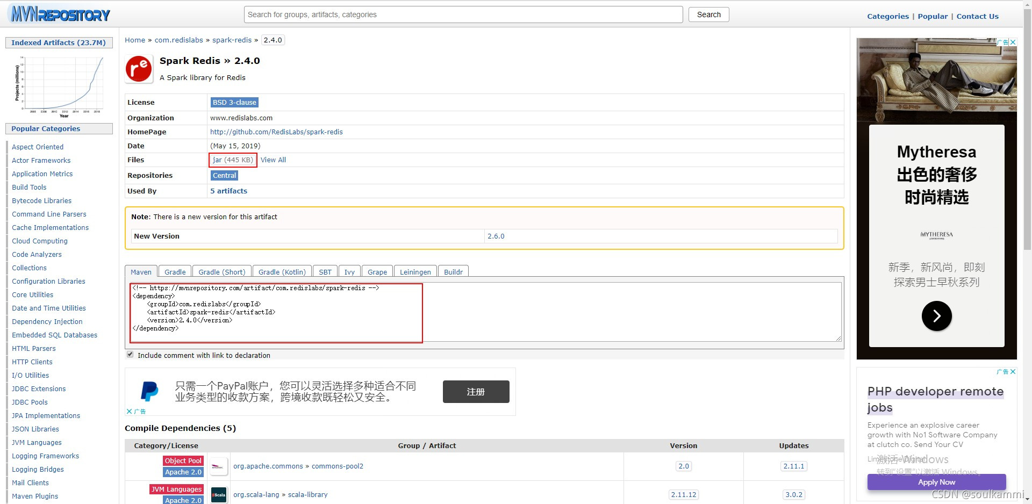The height and width of the screenshot is (504, 1032).
Task: Click scala-library update version 3.0.2
Action: pos(794,494)
